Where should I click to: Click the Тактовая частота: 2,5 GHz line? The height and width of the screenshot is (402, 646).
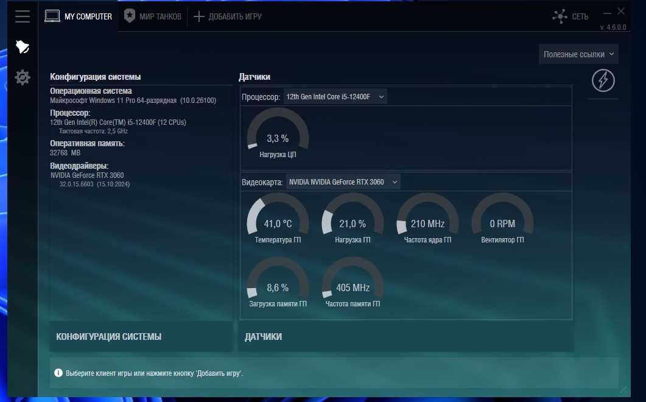[93, 131]
